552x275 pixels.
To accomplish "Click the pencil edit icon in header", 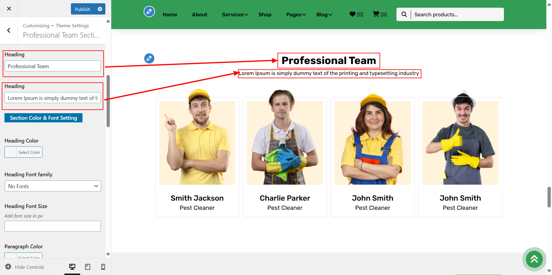I will point(149,12).
